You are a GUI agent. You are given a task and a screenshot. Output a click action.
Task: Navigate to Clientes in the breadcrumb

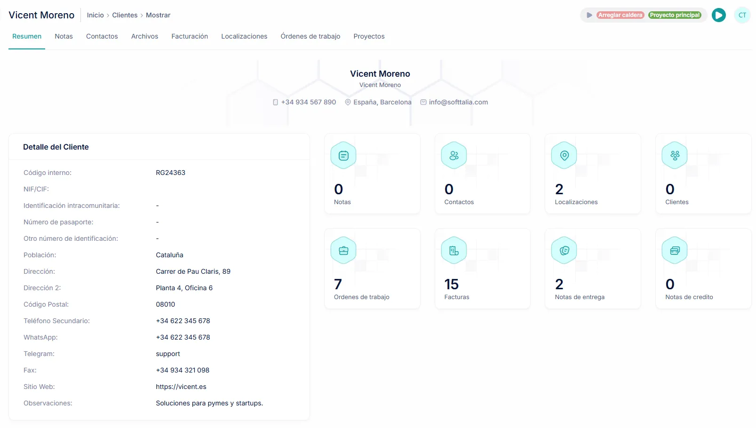(125, 15)
